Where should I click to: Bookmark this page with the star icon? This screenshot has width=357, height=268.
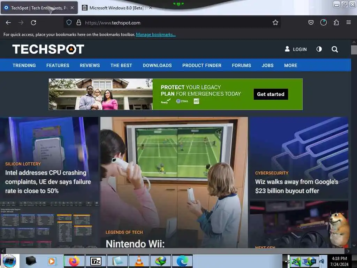(x=275, y=22)
